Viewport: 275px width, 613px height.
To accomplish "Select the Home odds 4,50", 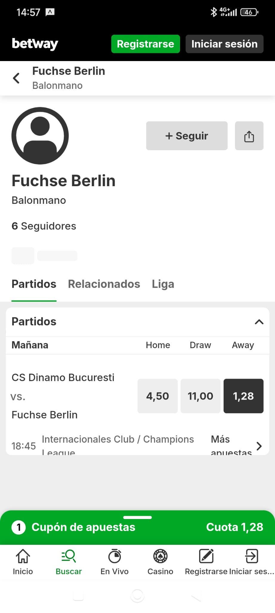I will pyautogui.click(x=157, y=396).
